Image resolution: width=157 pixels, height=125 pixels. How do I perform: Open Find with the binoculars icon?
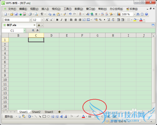pyautogui.click(x=138, y=14)
